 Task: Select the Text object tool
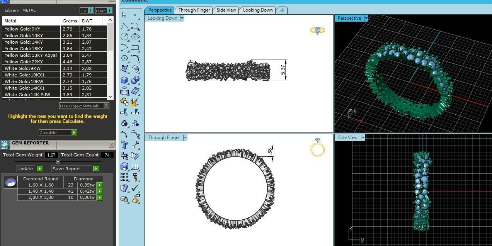(124, 145)
